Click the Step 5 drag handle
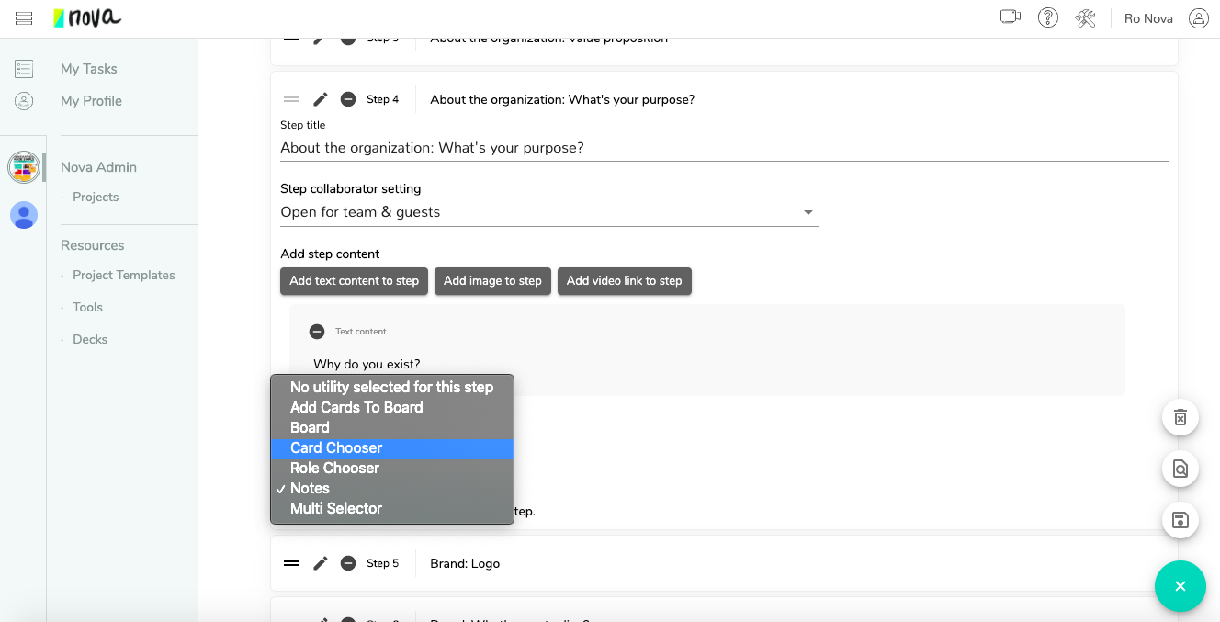1220x622 pixels. pos(291,563)
